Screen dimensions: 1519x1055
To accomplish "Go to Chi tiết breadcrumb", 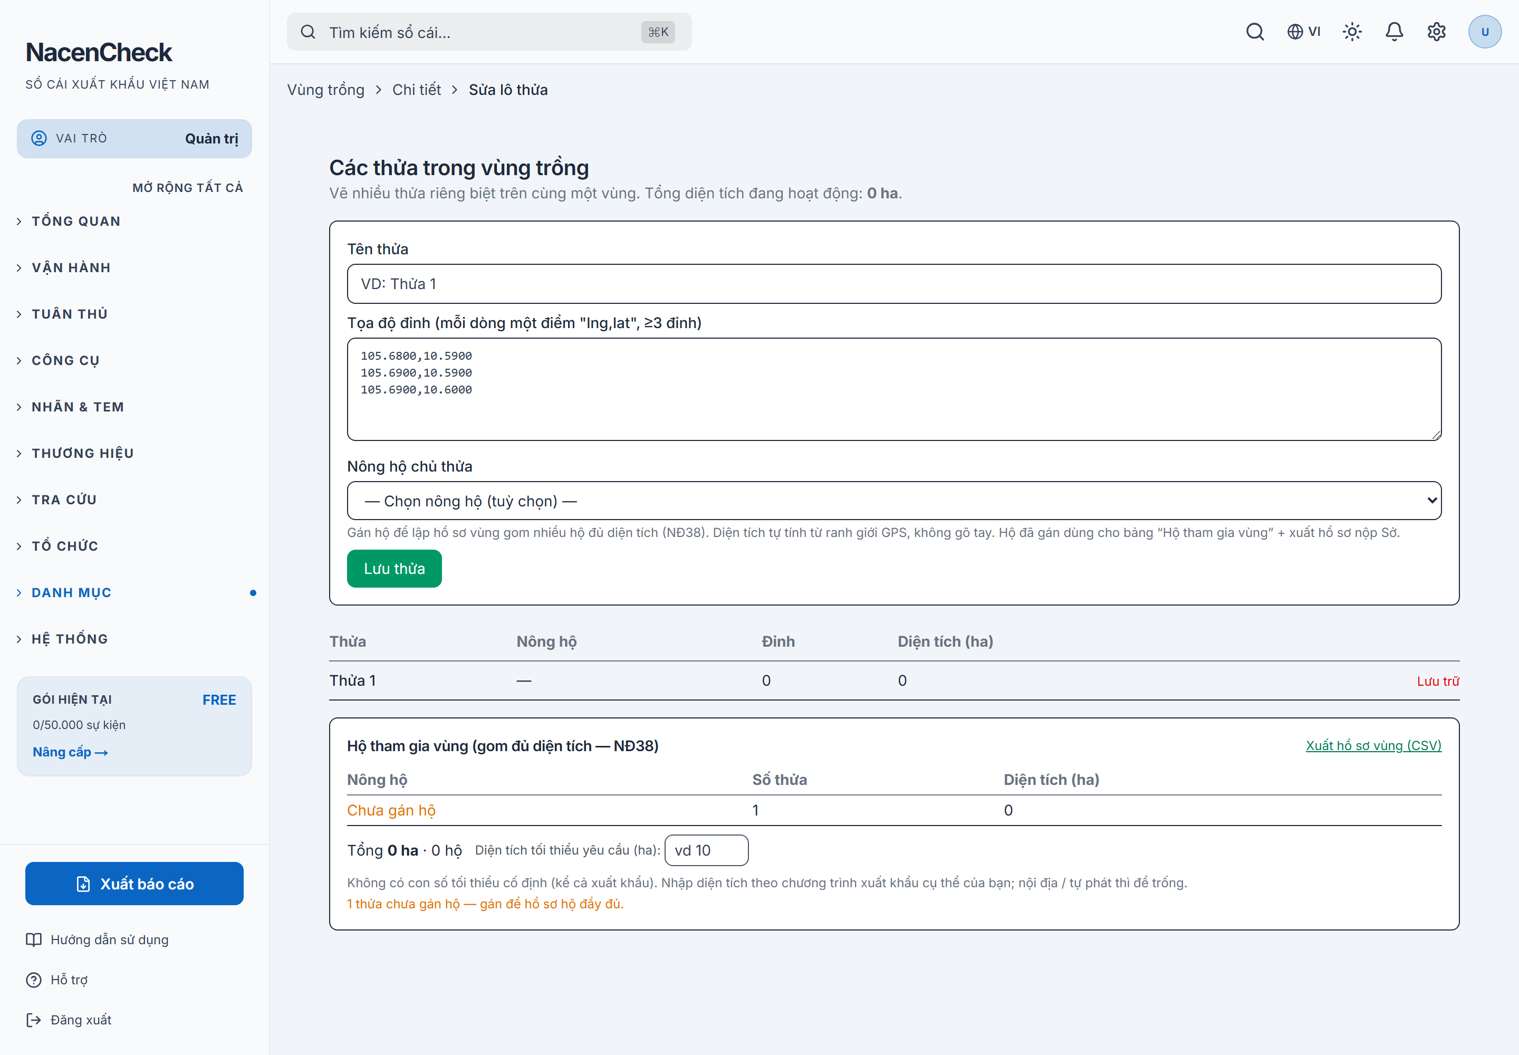I will [x=417, y=89].
